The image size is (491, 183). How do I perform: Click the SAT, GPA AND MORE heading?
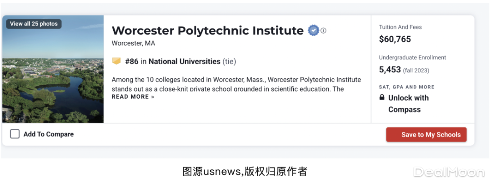(406, 87)
